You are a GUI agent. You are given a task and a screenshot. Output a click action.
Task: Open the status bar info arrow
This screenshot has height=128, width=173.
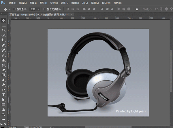[50, 127]
